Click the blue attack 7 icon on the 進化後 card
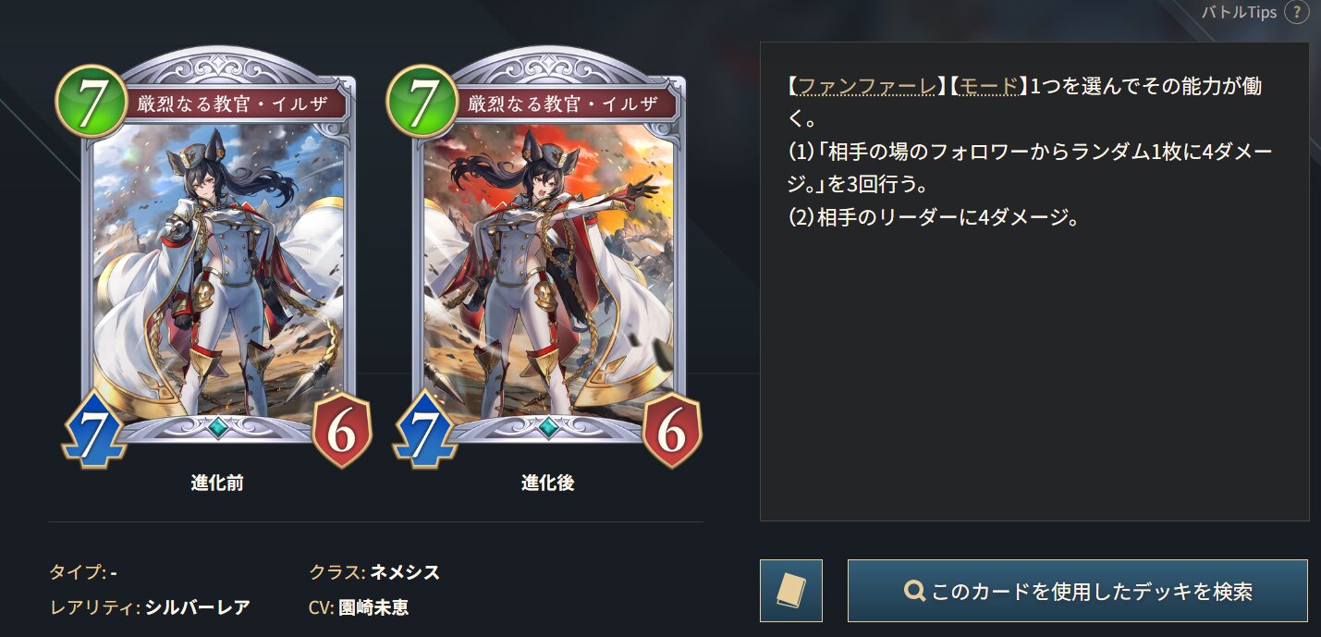The width and height of the screenshot is (1321, 637). point(424,430)
